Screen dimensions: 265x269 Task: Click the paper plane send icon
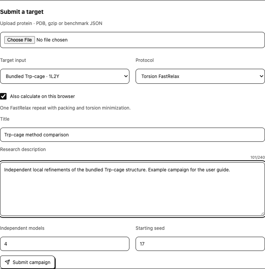point(7,262)
